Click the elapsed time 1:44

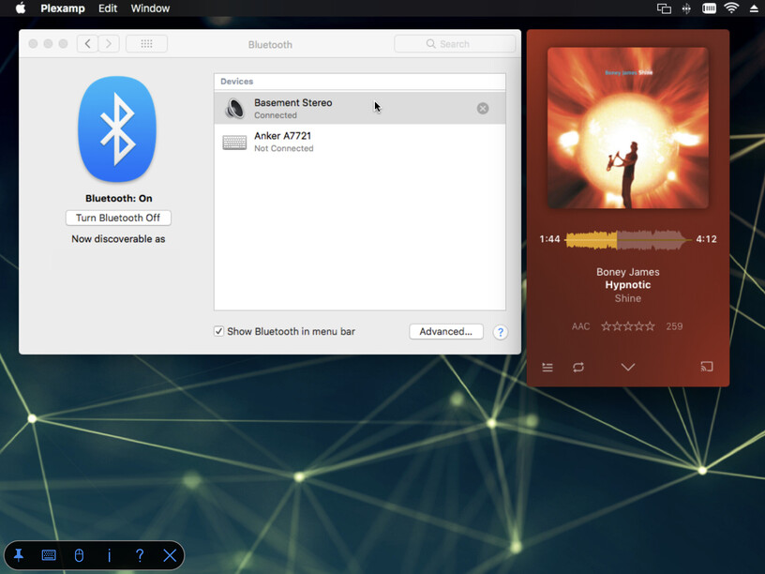pyautogui.click(x=549, y=239)
